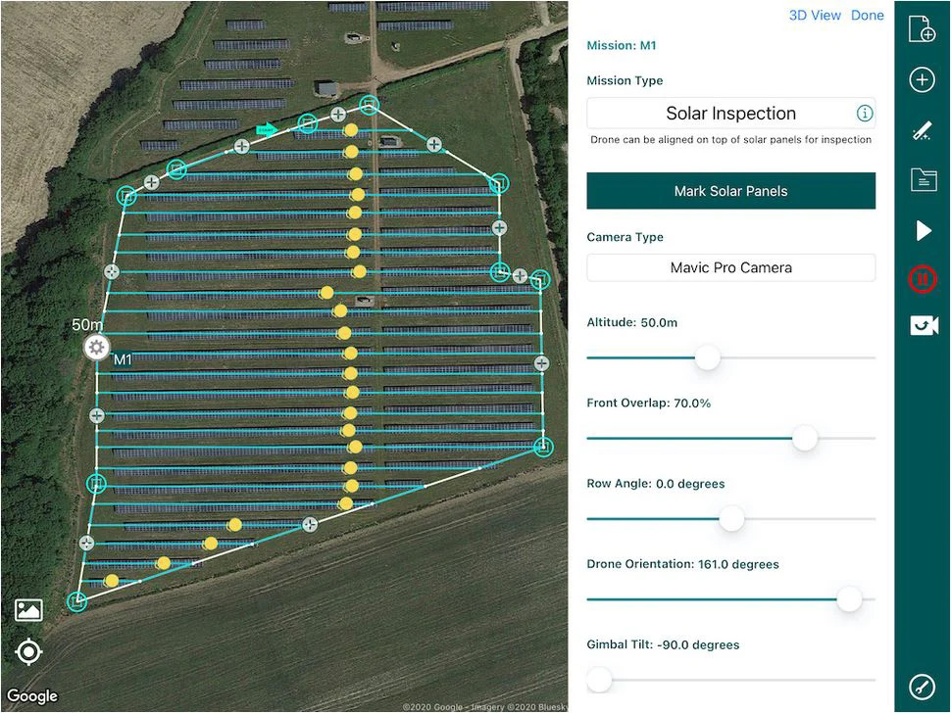
Task: Show Solar Inspection info icon
Action: click(865, 114)
